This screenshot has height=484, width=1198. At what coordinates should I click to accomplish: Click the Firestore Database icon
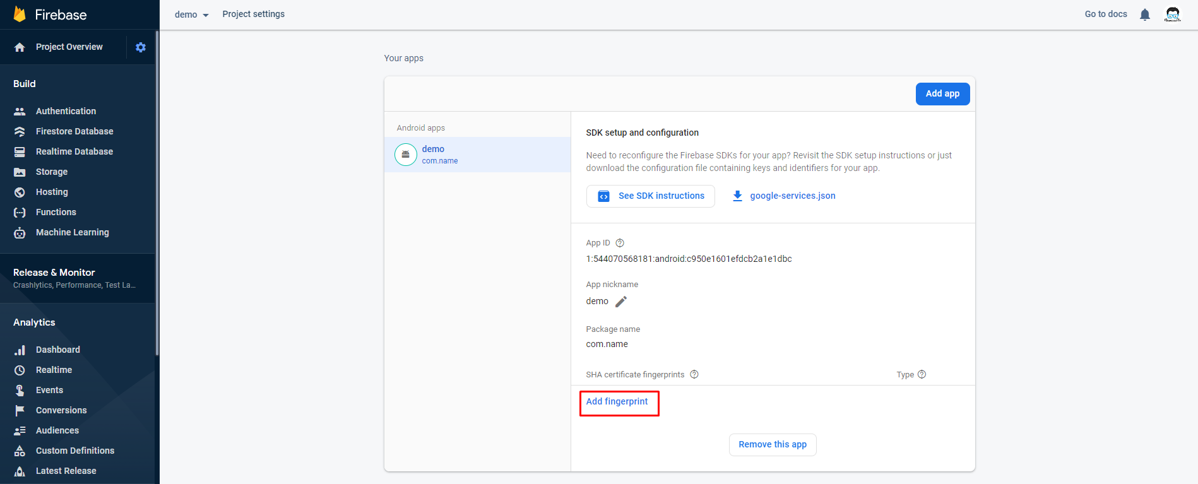click(x=20, y=131)
